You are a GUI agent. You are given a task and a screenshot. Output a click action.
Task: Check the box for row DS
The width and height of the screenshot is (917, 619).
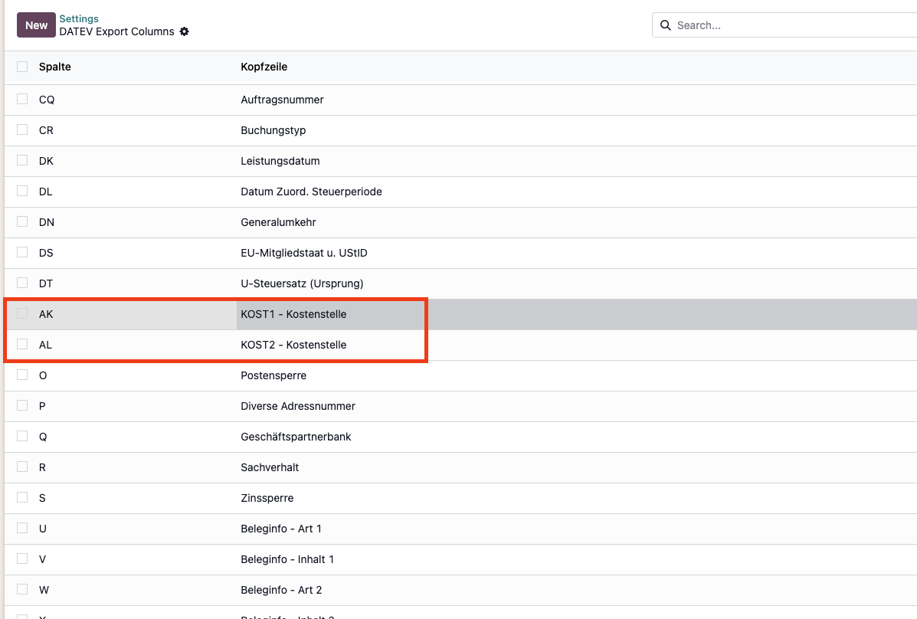22,252
